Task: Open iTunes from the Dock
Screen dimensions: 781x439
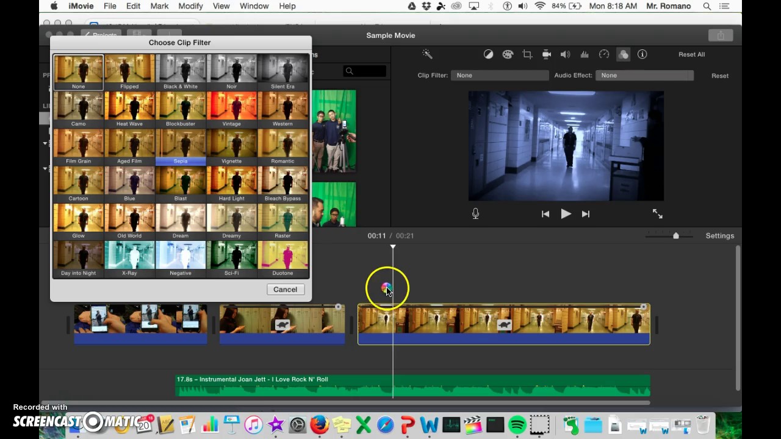Action: pyautogui.click(x=254, y=424)
